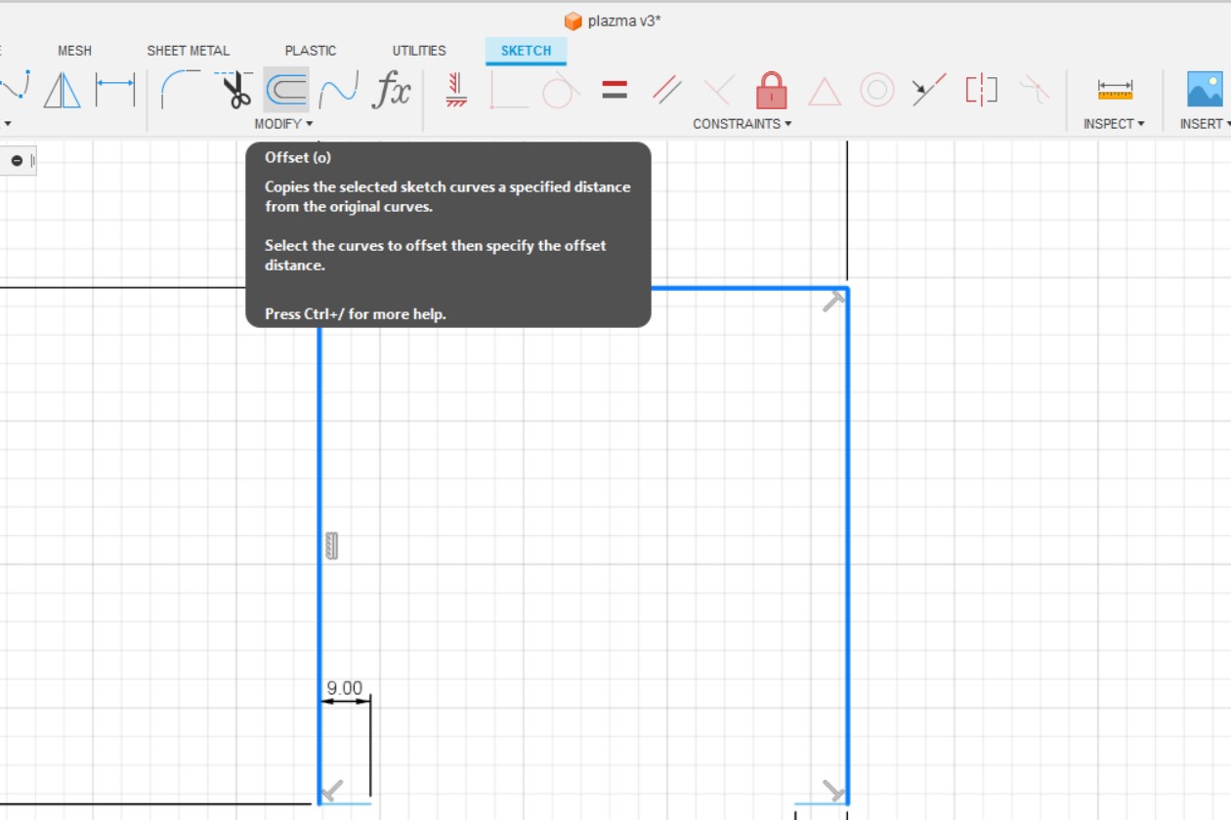The width and height of the screenshot is (1231, 820).
Task: Expand the CONSTRAINTS dropdown
Action: 743,123
